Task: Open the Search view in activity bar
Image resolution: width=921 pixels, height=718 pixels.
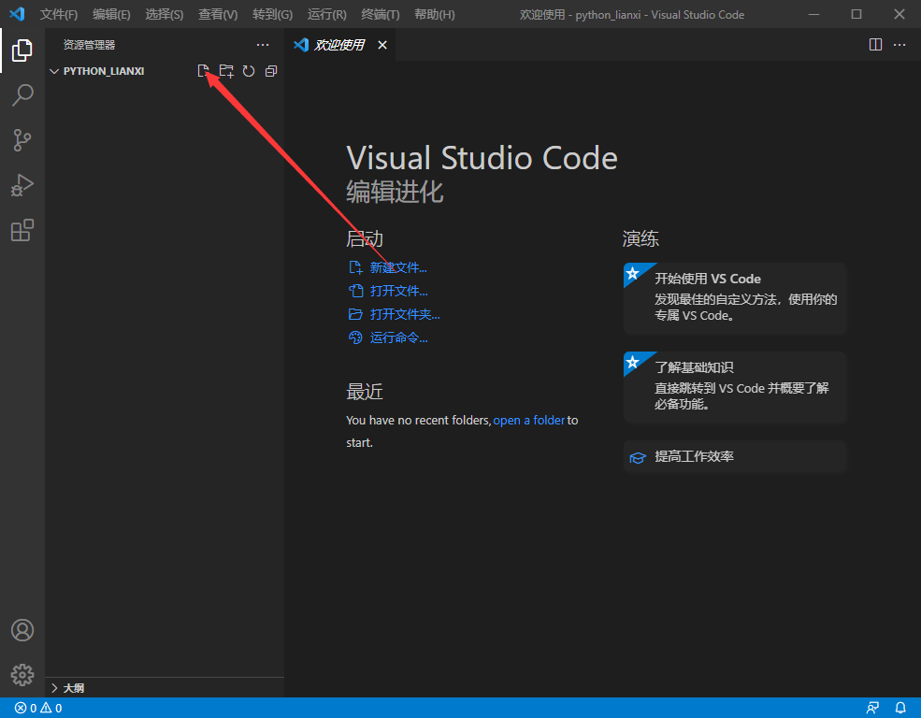Action: point(22,94)
